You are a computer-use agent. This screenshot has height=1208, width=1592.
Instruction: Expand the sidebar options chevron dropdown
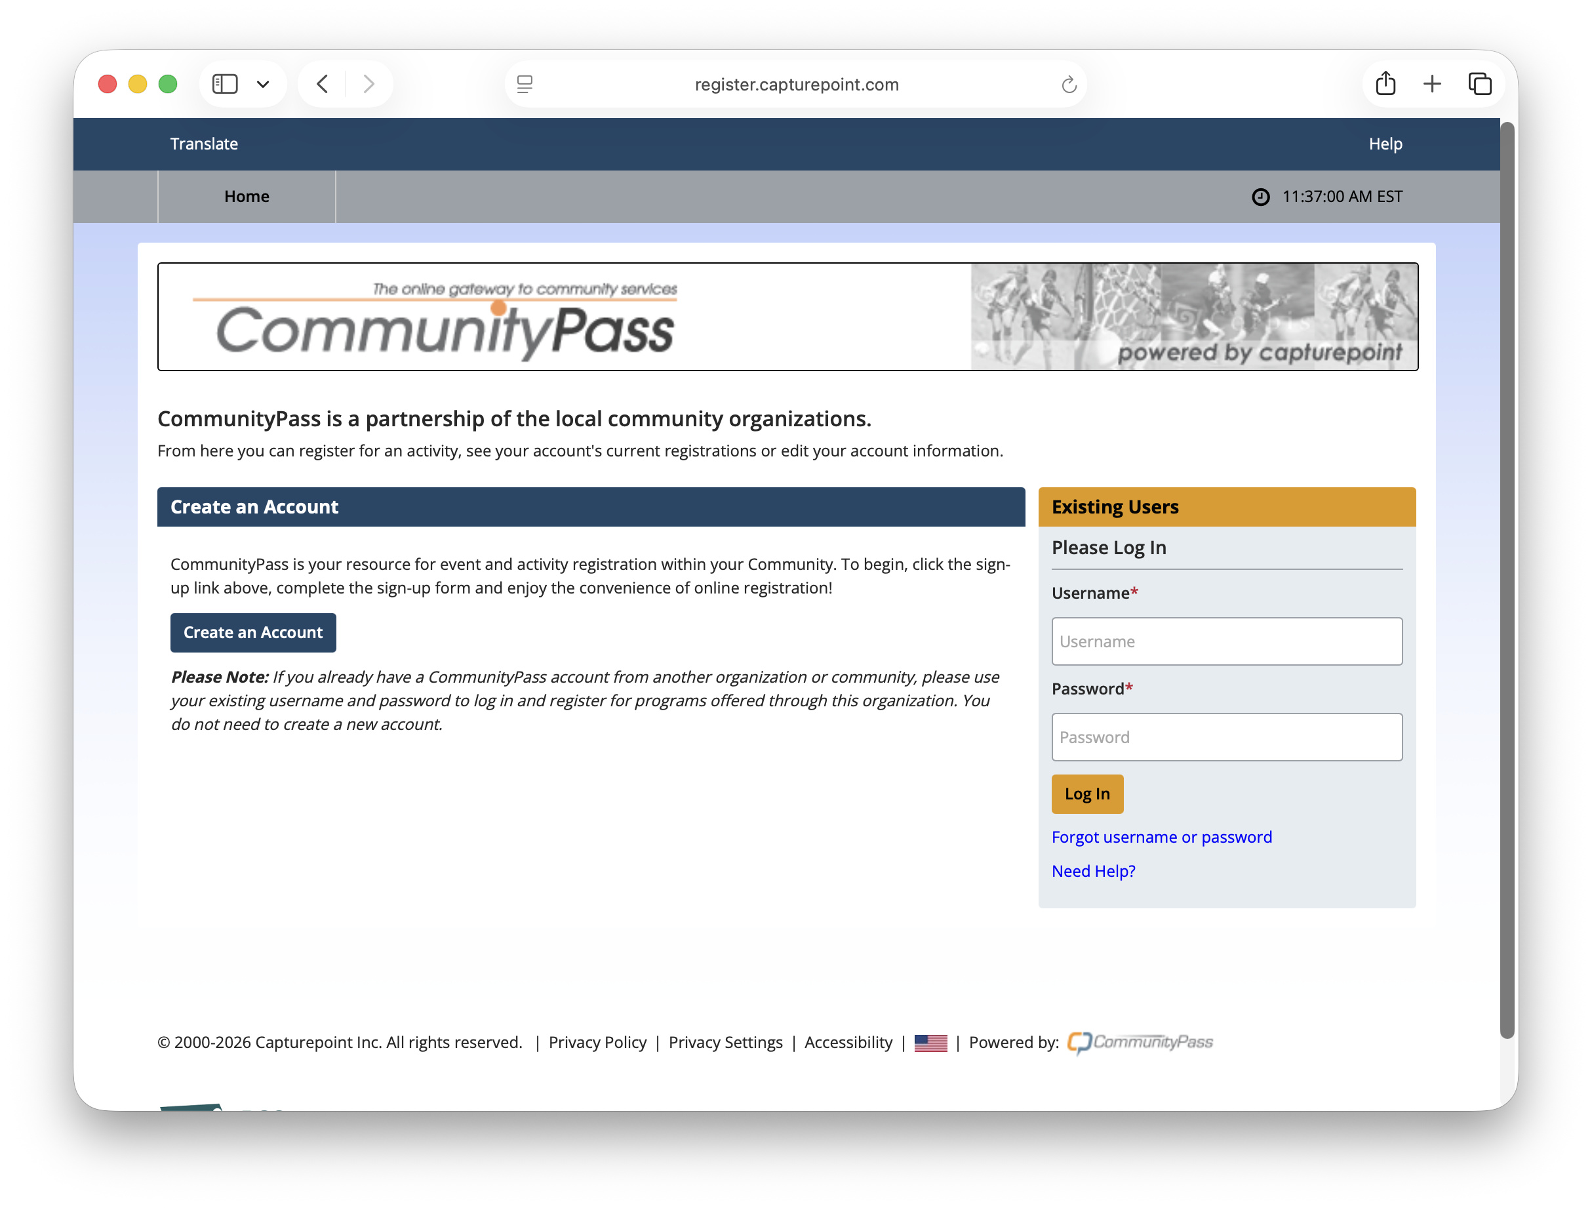[263, 84]
